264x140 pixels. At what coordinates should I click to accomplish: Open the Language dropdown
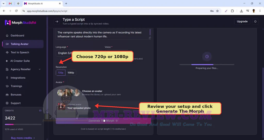click(x=79, y=53)
